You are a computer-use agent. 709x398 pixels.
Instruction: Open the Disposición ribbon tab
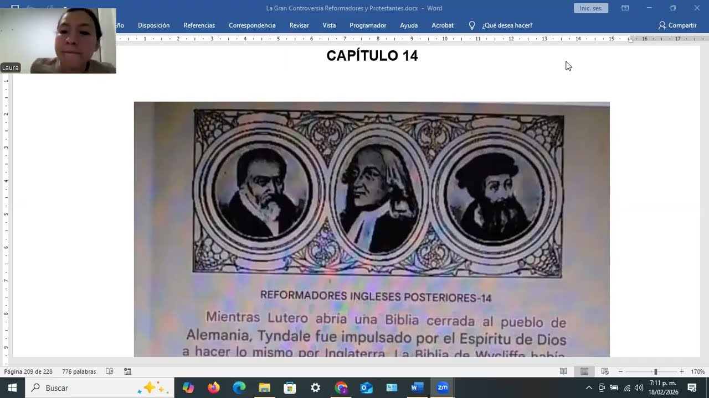tap(153, 25)
